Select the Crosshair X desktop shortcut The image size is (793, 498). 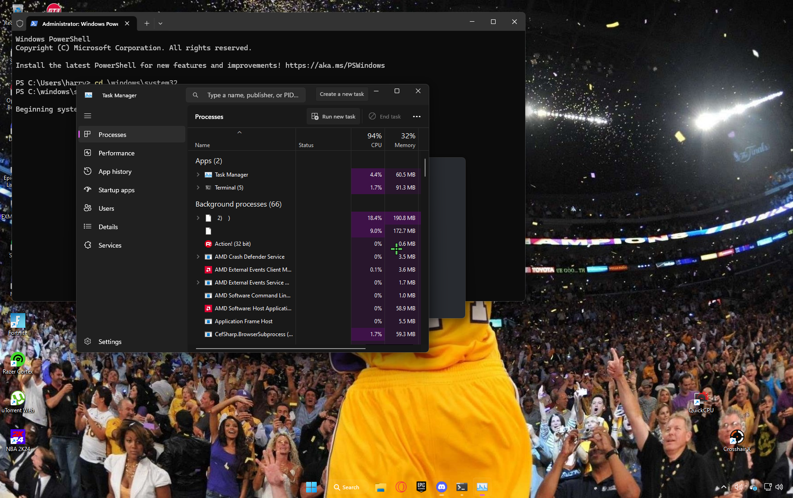coord(737,441)
